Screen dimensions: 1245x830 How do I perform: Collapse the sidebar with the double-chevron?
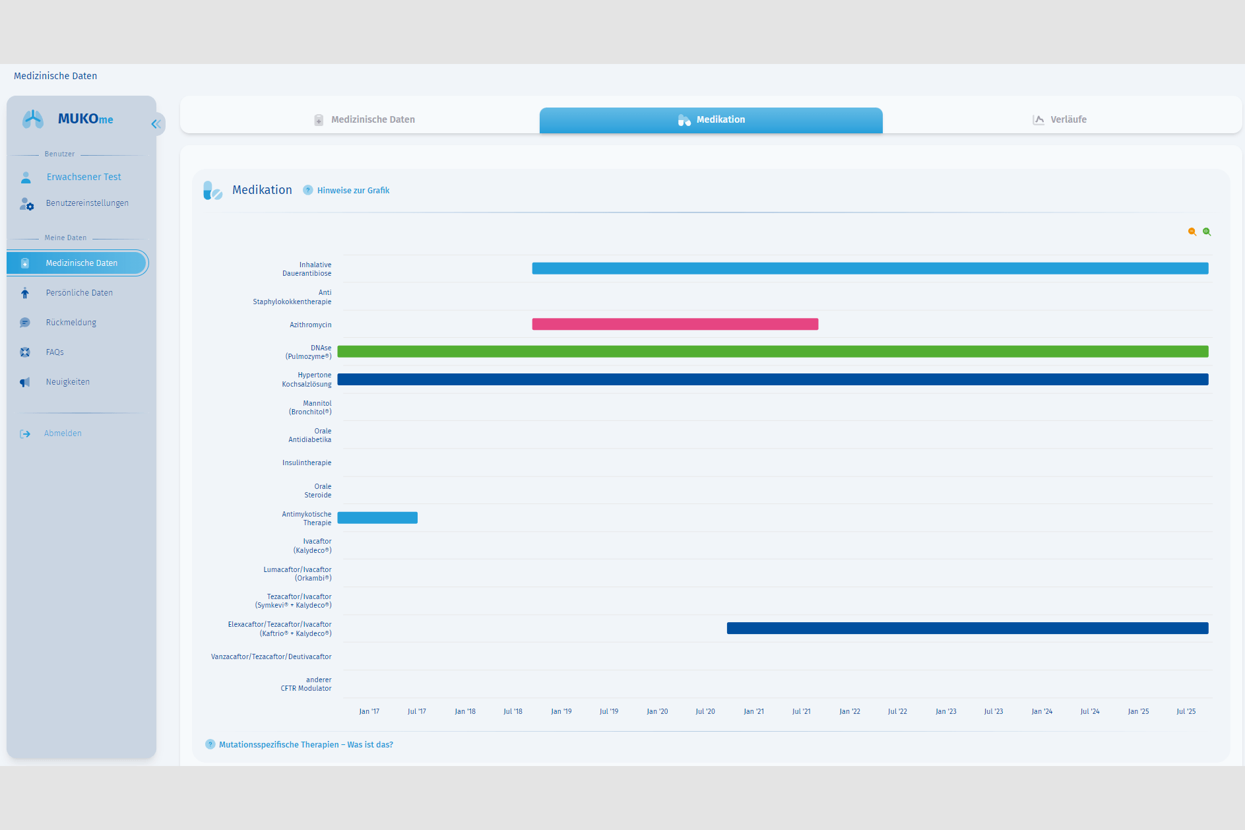(x=156, y=124)
